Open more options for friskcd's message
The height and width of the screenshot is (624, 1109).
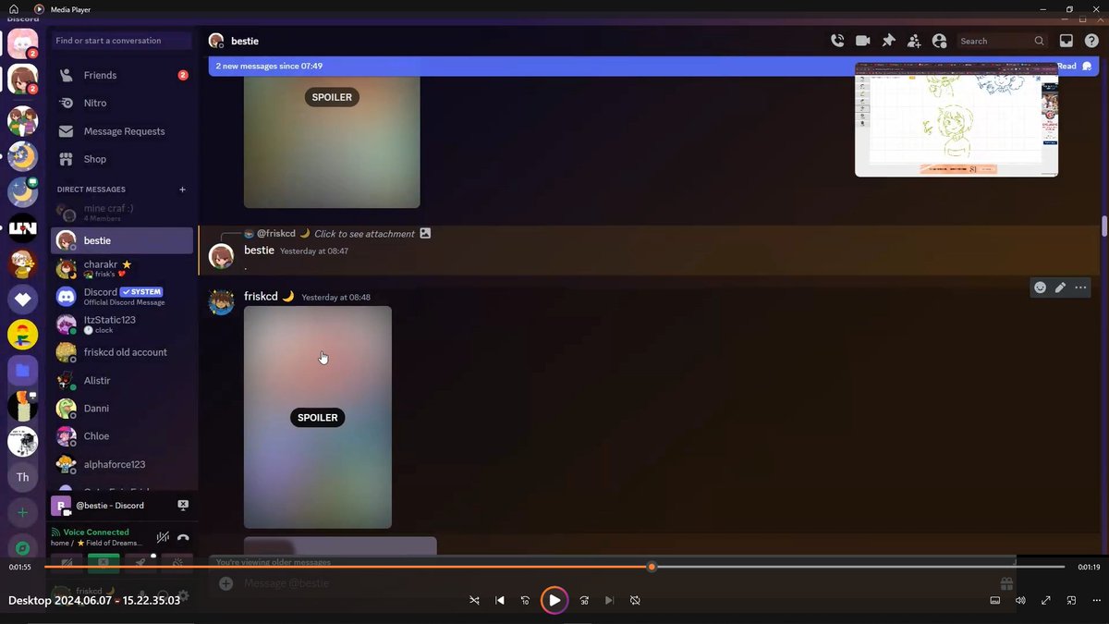click(x=1080, y=288)
